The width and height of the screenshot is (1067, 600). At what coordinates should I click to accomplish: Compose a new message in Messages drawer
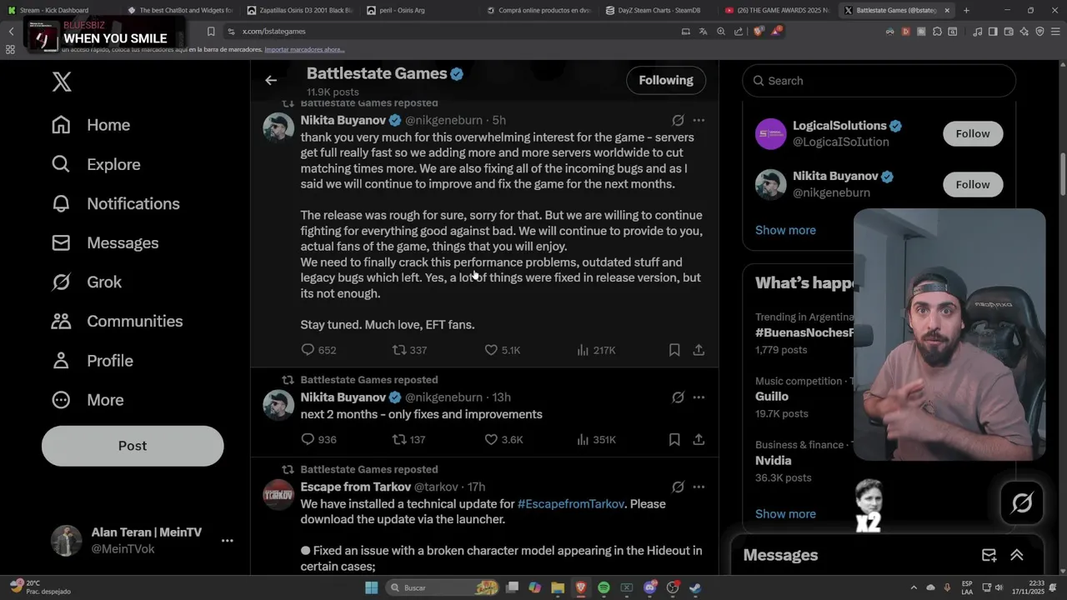[x=989, y=555]
